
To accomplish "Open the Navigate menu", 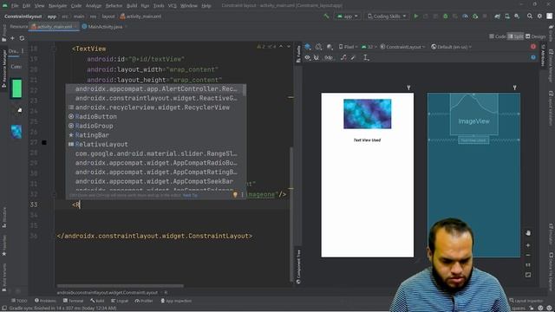I will [57, 6].
